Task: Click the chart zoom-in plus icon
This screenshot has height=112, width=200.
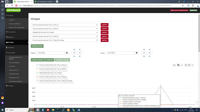Action: pyautogui.click(x=186, y=65)
